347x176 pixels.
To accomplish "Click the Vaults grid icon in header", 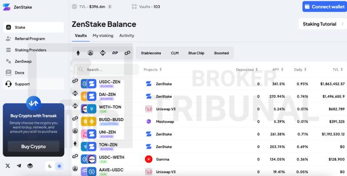I will pyautogui.click(x=134, y=7).
